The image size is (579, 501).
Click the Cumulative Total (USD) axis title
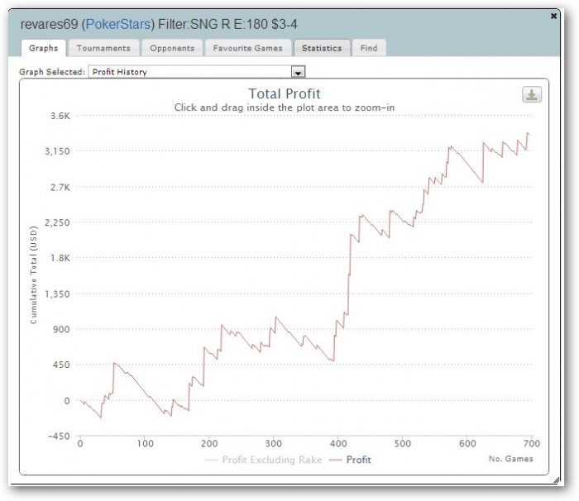(x=34, y=275)
